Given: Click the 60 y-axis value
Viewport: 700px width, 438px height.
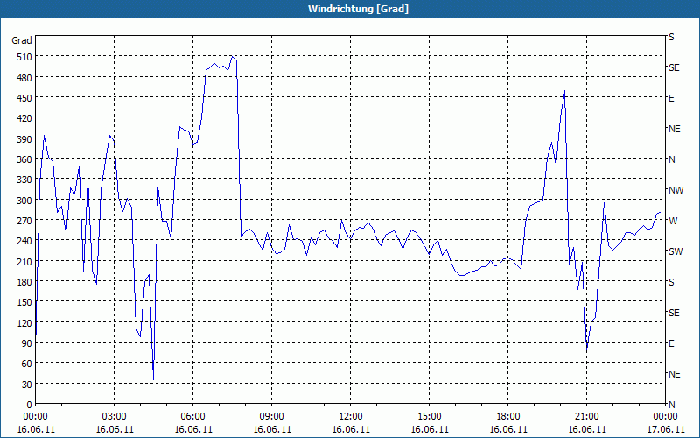Looking at the screenshot, I should tap(27, 364).
